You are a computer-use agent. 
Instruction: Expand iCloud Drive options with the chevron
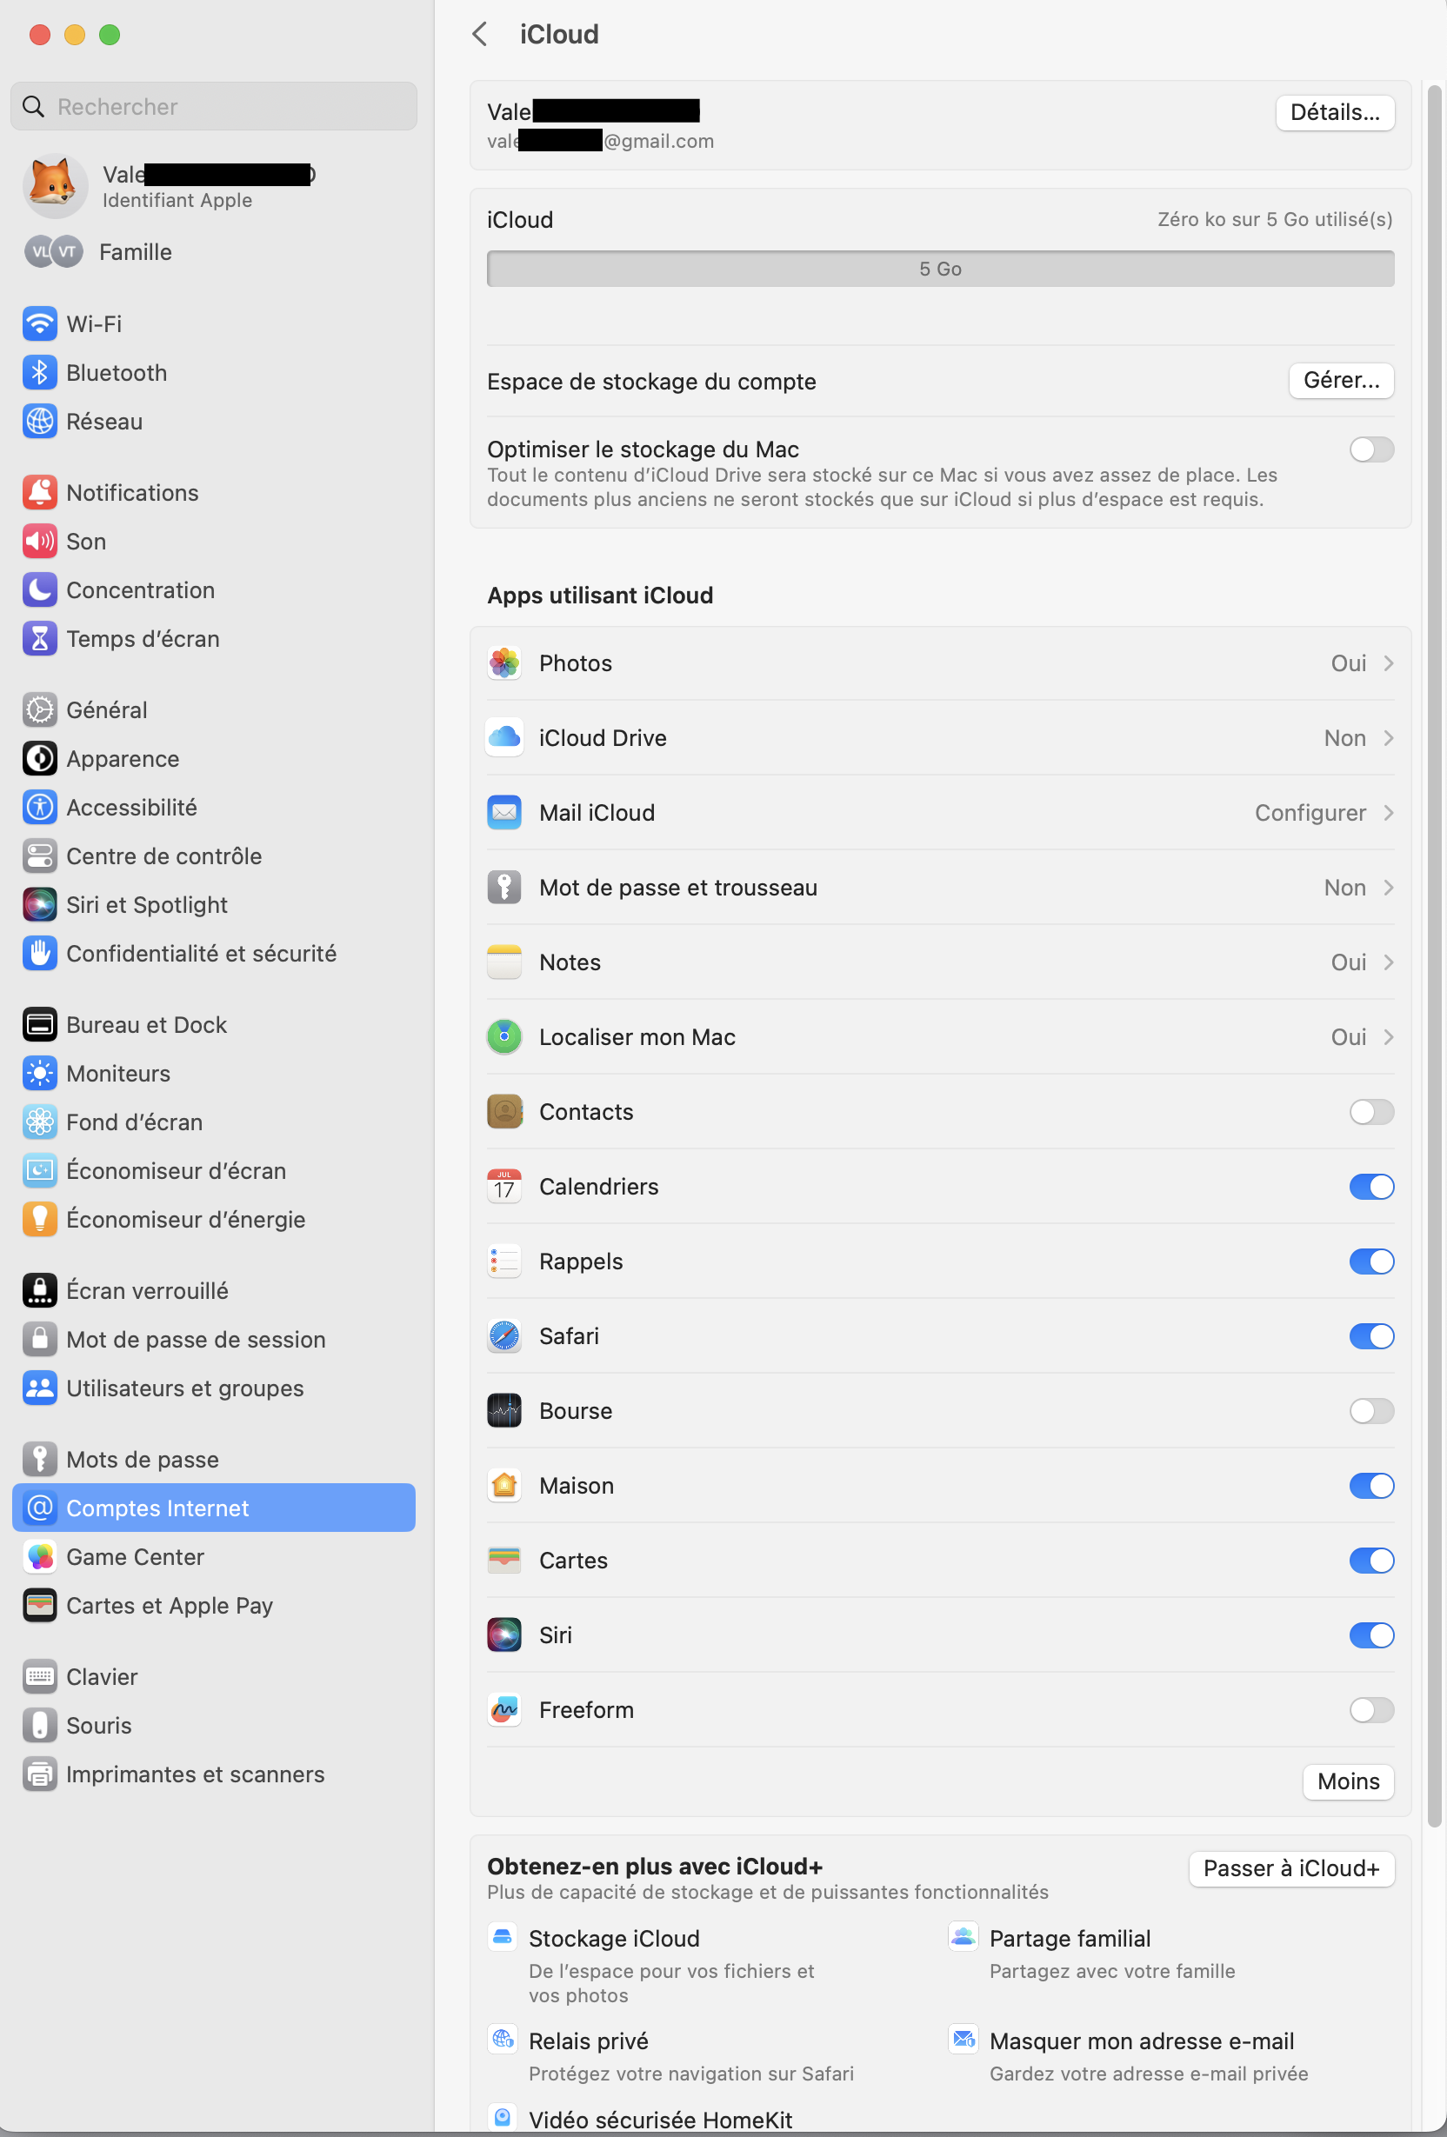click(1388, 738)
